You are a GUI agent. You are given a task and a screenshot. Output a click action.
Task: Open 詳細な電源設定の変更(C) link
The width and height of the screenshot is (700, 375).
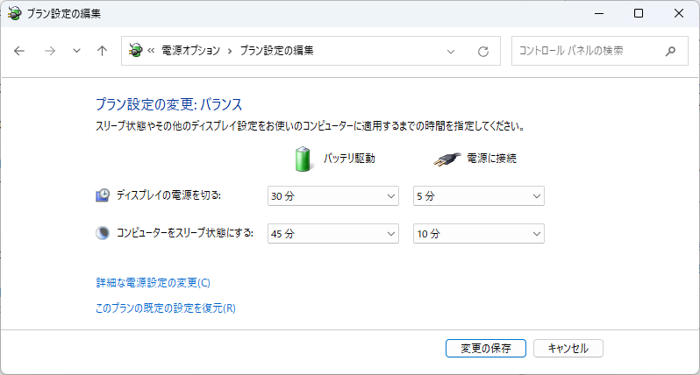(154, 283)
